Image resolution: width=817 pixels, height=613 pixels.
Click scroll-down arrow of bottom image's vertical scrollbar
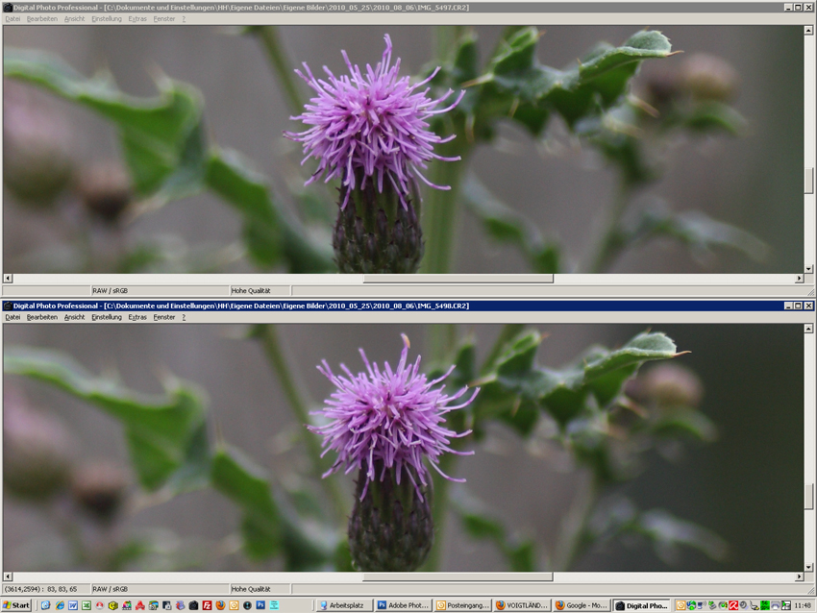coord(808,566)
